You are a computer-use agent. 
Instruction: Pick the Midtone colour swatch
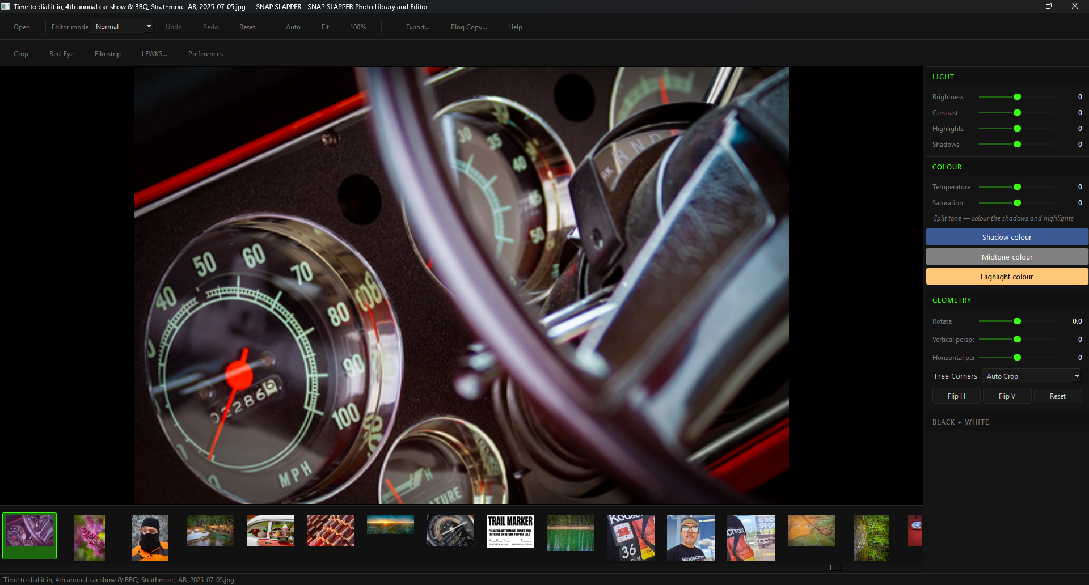tap(1007, 257)
